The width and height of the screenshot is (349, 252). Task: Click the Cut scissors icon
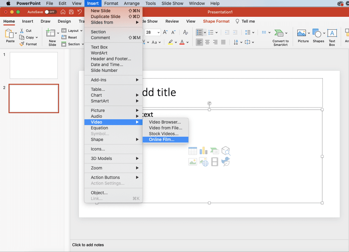click(x=22, y=31)
